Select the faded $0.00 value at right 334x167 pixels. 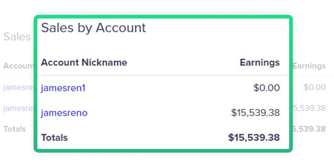point(314,87)
